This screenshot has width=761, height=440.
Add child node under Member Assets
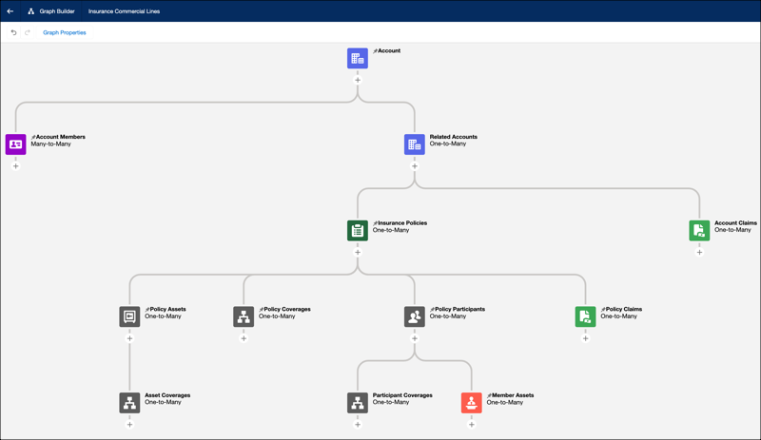point(471,425)
